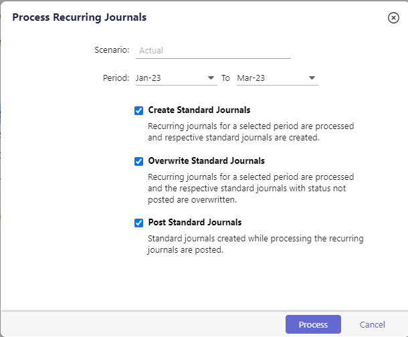The width and height of the screenshot is (408, 337).
Task: Select the Jan-23 period field value
Action: click(x=177, y=78)
